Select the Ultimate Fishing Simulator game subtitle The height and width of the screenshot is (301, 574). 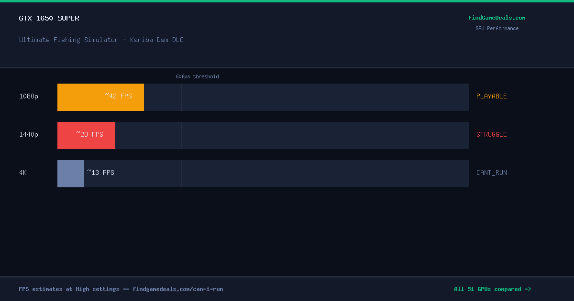pos(101,40)
